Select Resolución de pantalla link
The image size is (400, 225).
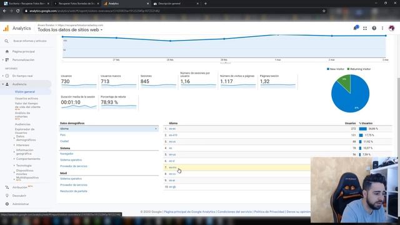coord(74,191)
